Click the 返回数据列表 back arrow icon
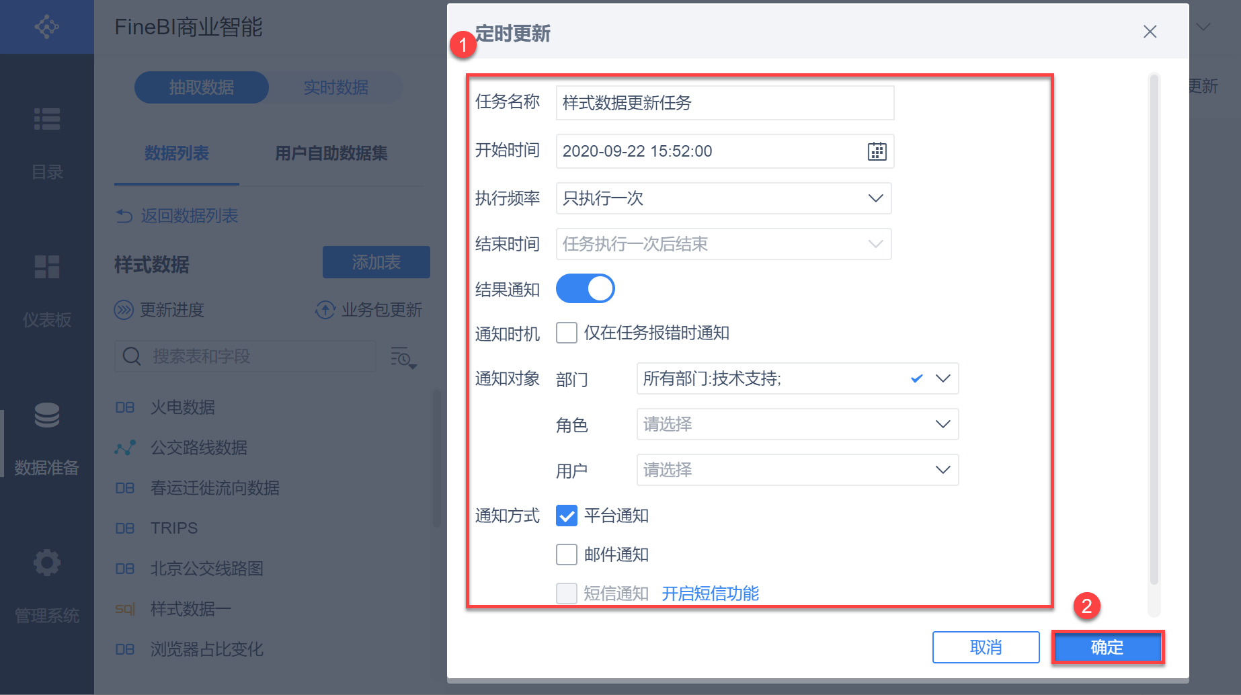This screenshot has height=695, width=1241. [124, 216]
